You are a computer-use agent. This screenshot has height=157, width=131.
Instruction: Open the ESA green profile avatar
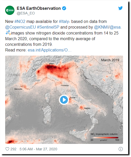point(10,10)
